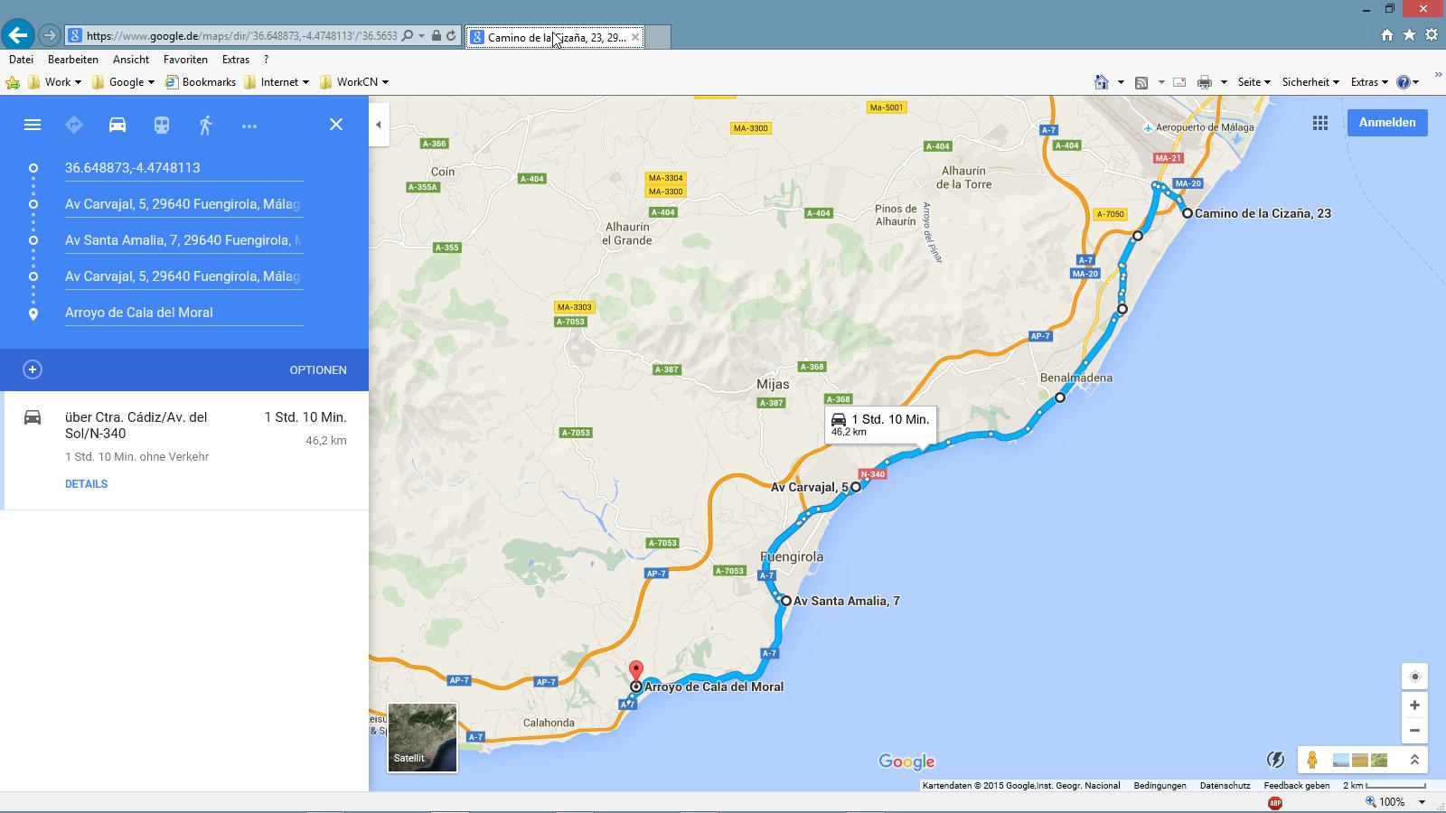1446x813 pixels.
Task: Edit Arroyo de Cala del Moral destination
Action: coord(183,313)
